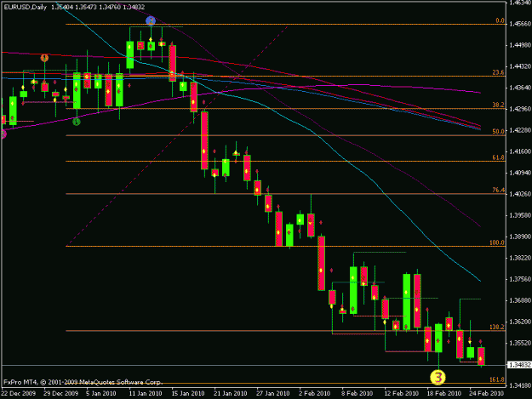Click the 29 Dec 2009 date label

click(60, 394)
